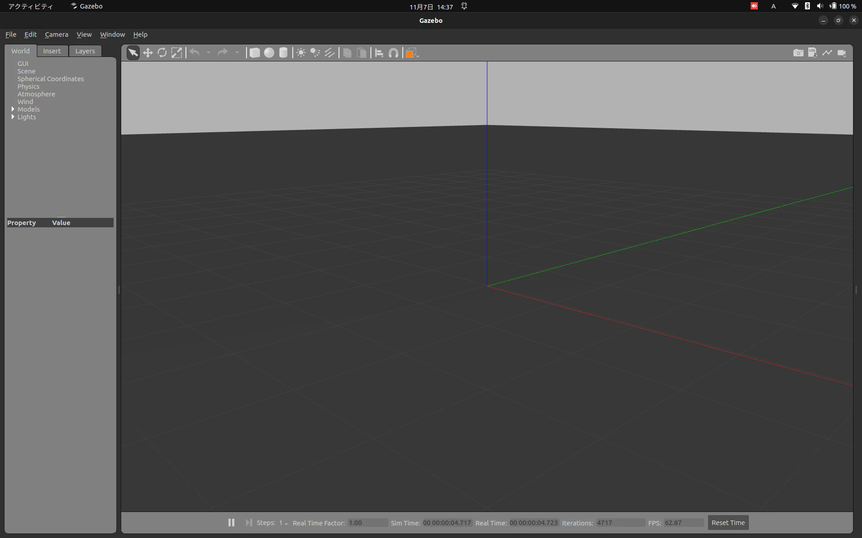The image size is (862, 538).
Task: Activate the translate mode tool
Action: (148, 53)
